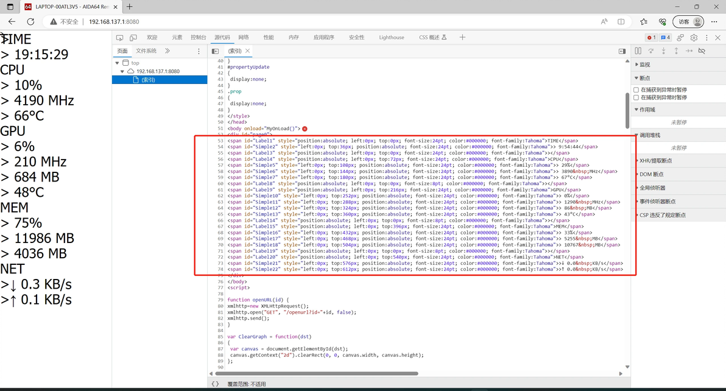Switch to the 网络 tab
The image size is (726, 391).
(x=244, y=38)
